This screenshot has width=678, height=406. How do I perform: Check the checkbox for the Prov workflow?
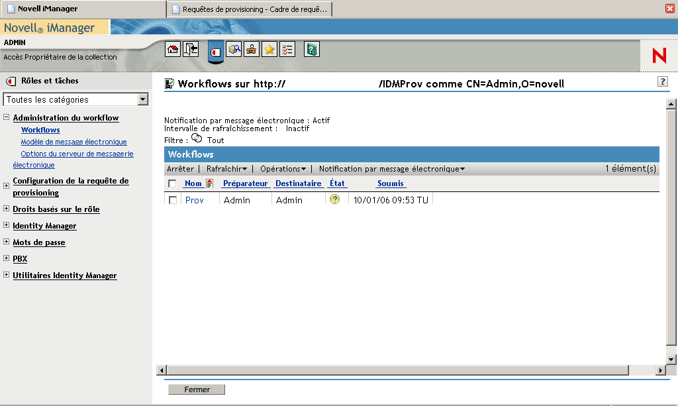pos(173,200)
